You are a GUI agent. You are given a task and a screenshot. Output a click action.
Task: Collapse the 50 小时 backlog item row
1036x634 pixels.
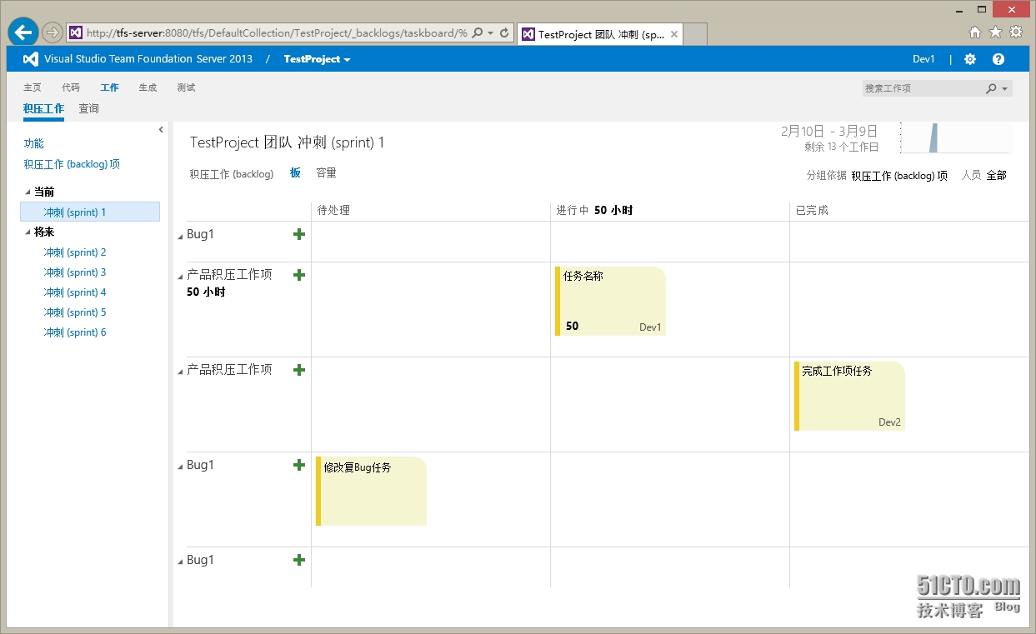point(181,277)
